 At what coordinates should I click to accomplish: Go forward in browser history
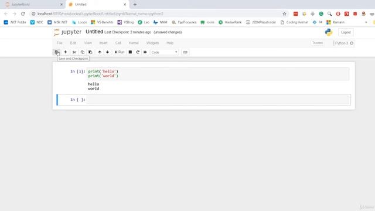coord(14,14)
